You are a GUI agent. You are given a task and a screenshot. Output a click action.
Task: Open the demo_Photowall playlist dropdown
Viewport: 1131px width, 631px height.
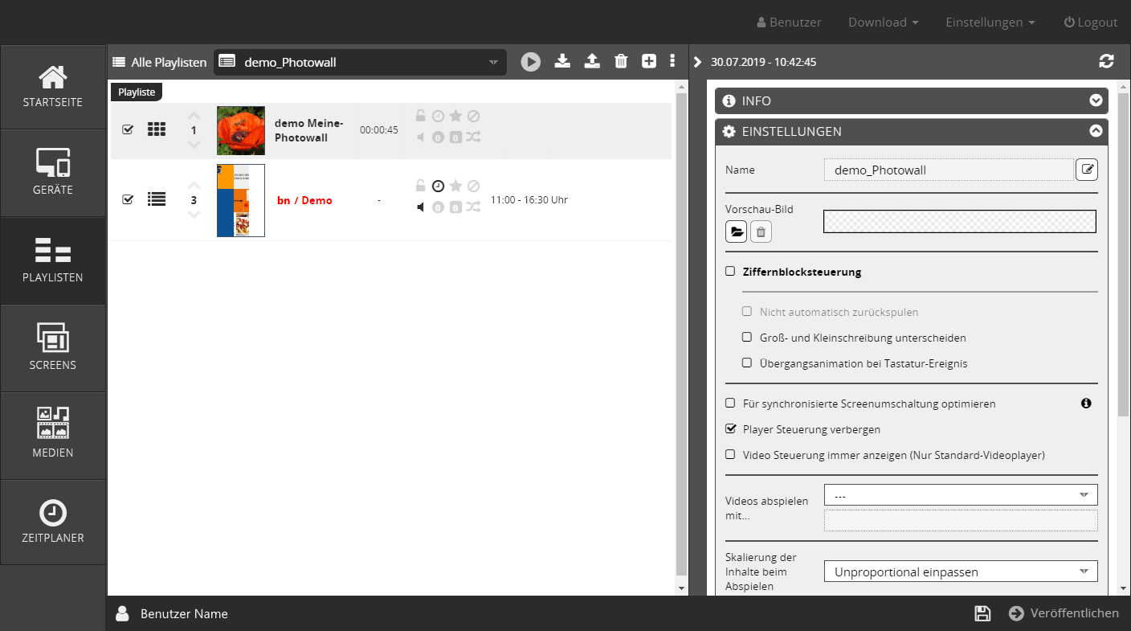pos(360,62)
